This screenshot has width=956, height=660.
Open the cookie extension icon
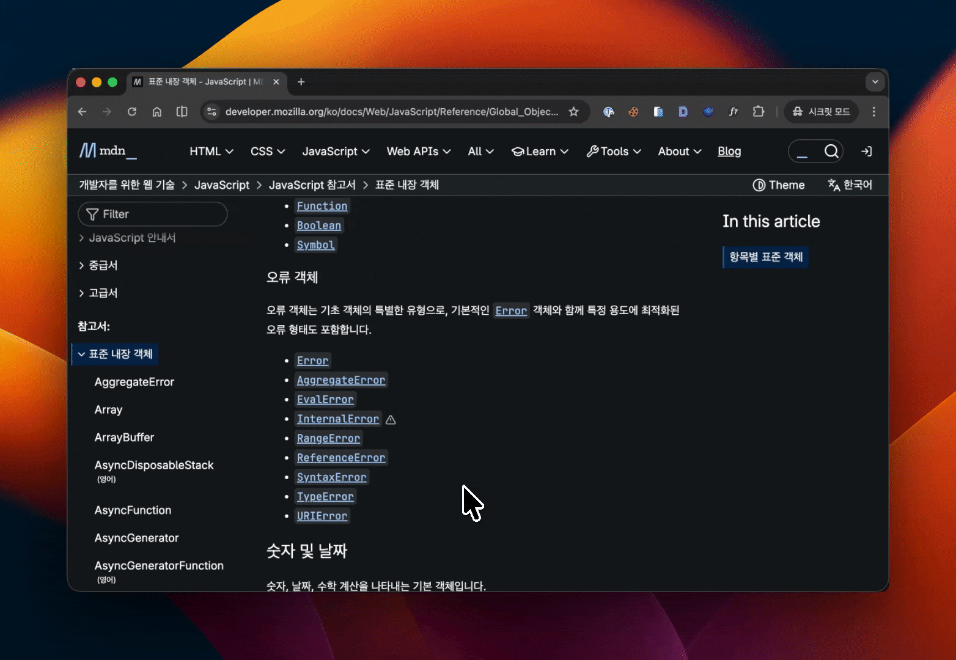tap(633, 112)
